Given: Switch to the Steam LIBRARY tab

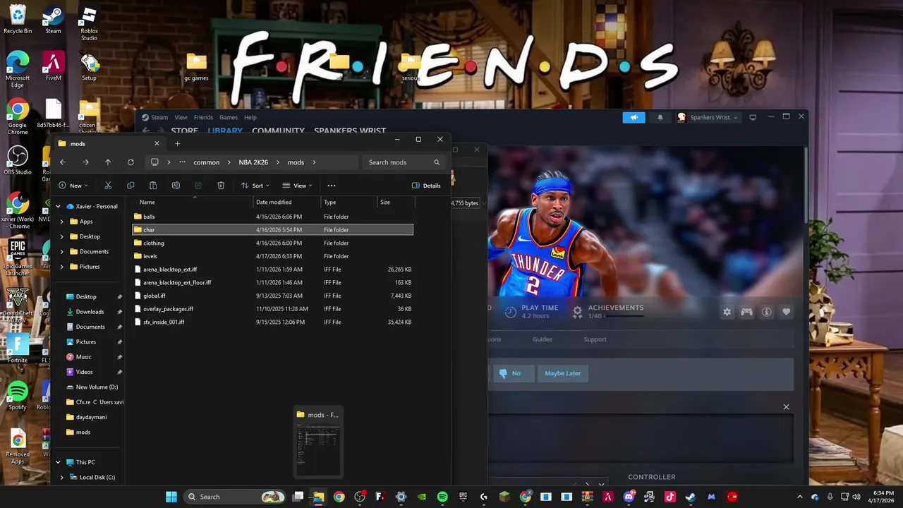Looking at the screenshot, I should coord(225,131).
